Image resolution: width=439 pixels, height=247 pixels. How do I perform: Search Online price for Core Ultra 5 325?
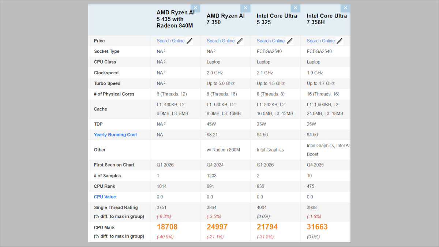point(270,41)
